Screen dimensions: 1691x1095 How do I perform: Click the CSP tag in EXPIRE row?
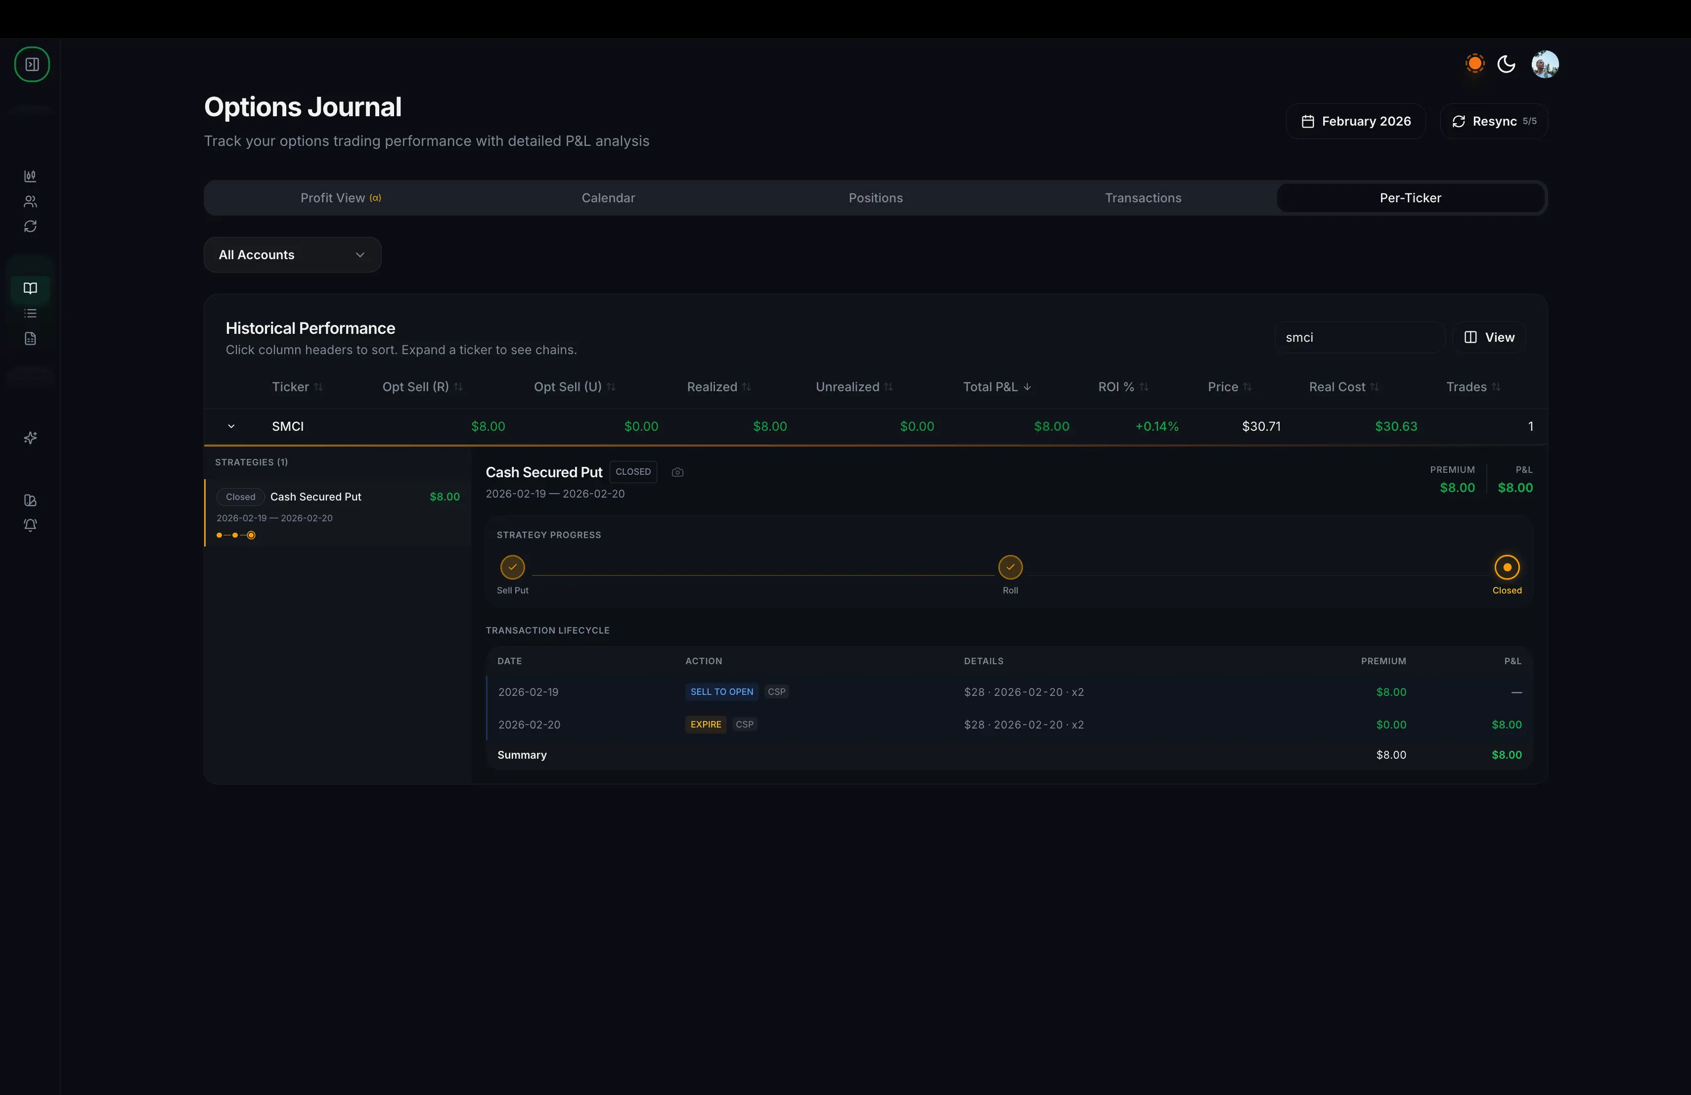pos(745,725)
